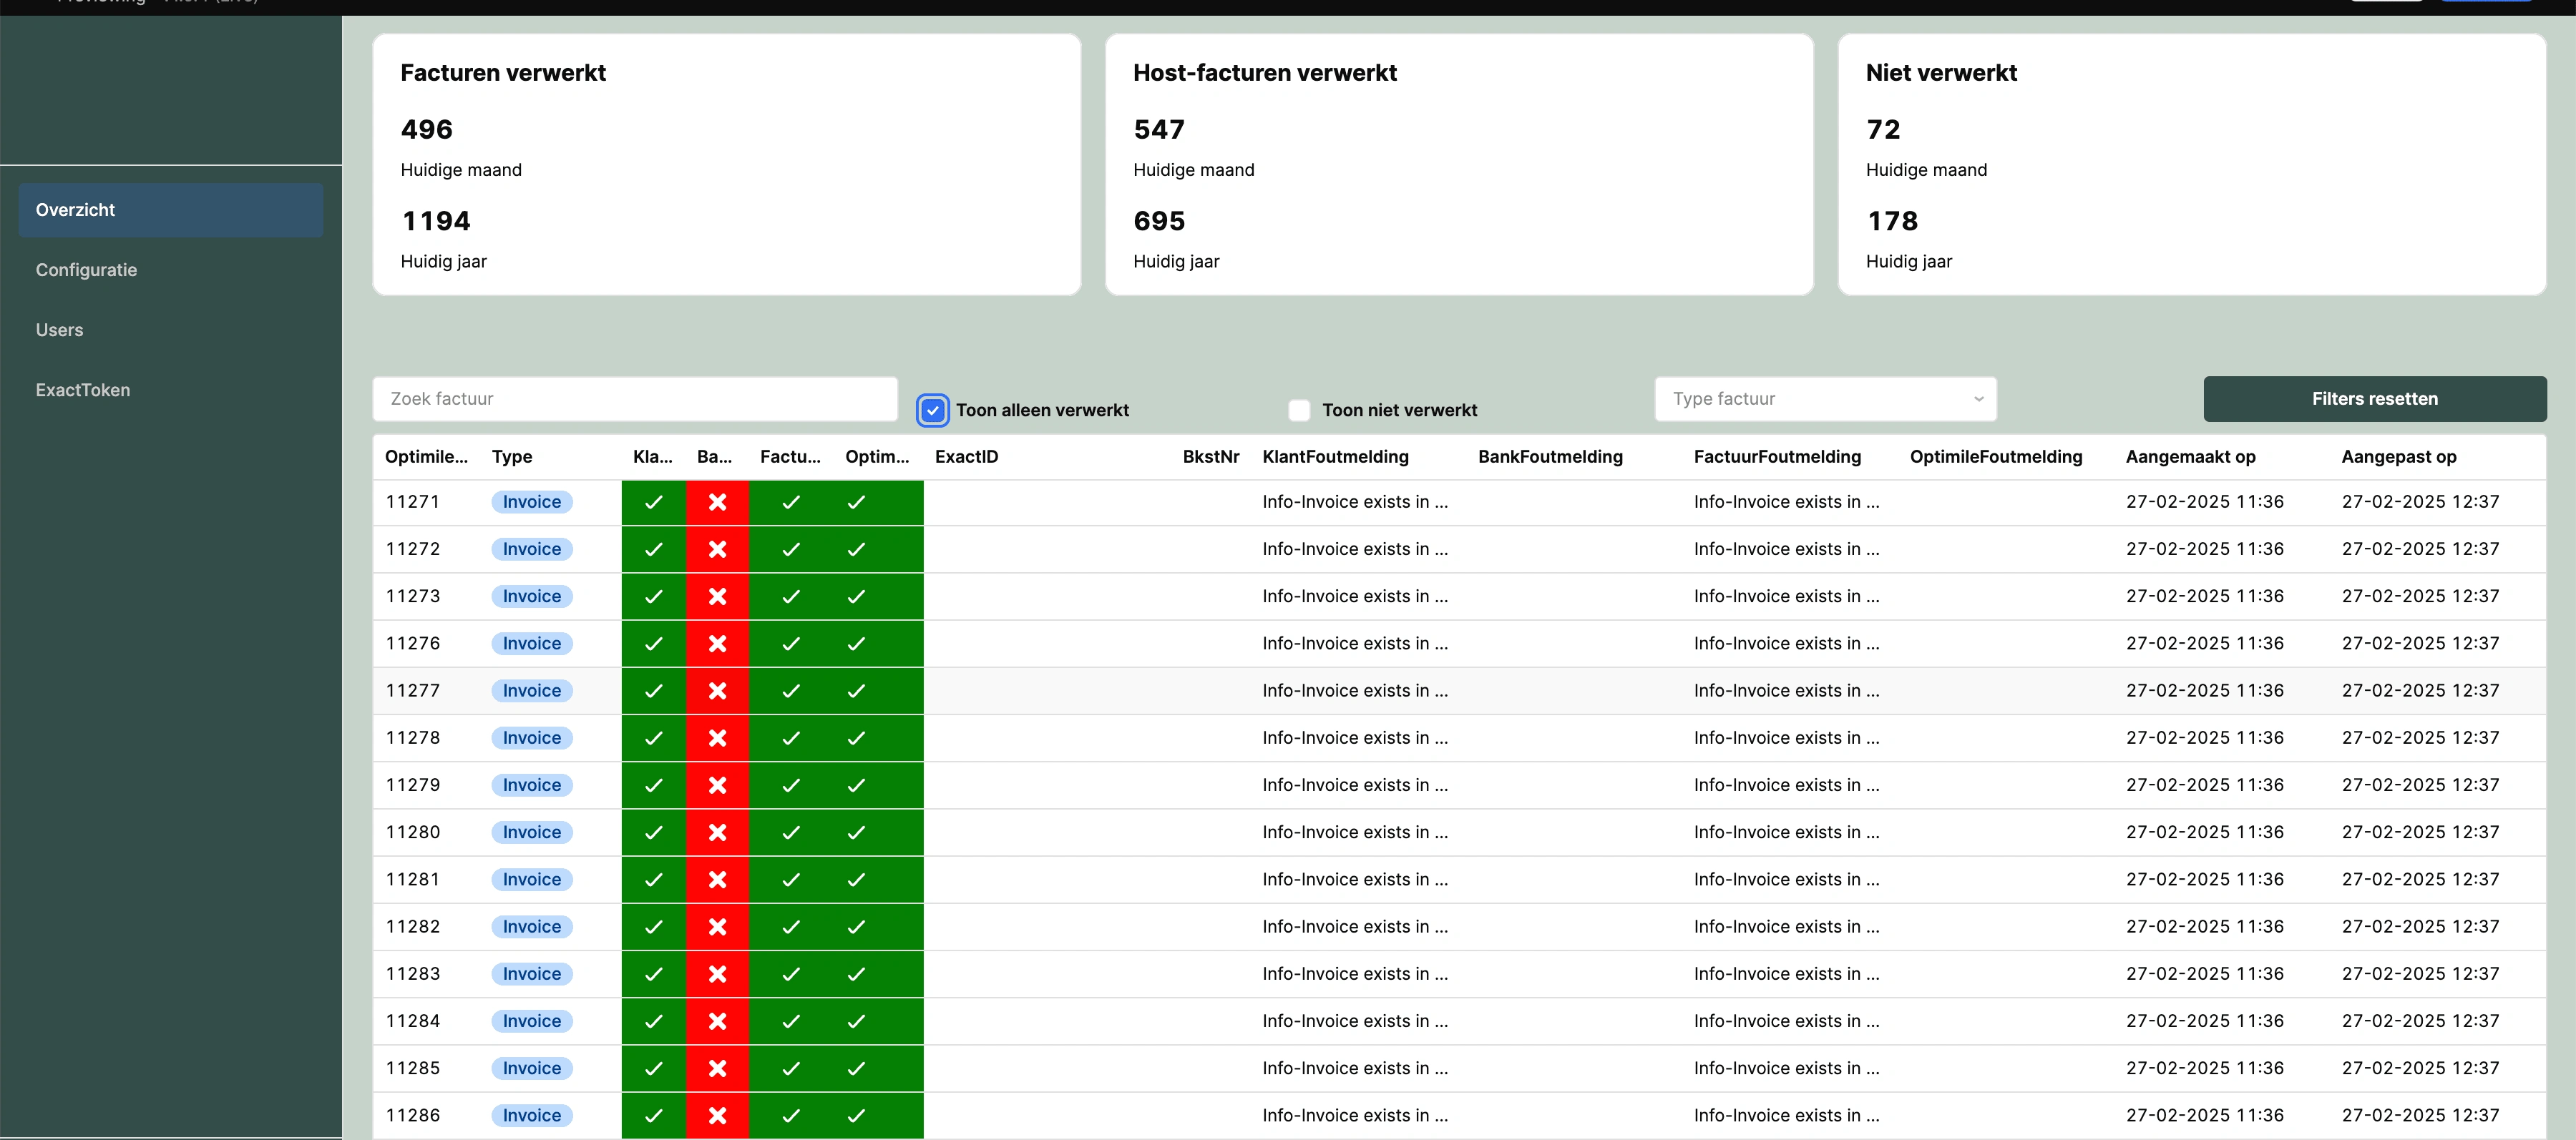The image size is (2576, 1140).
Task: Open ExactToken sidebar page
Action: (x=83, y=390)
